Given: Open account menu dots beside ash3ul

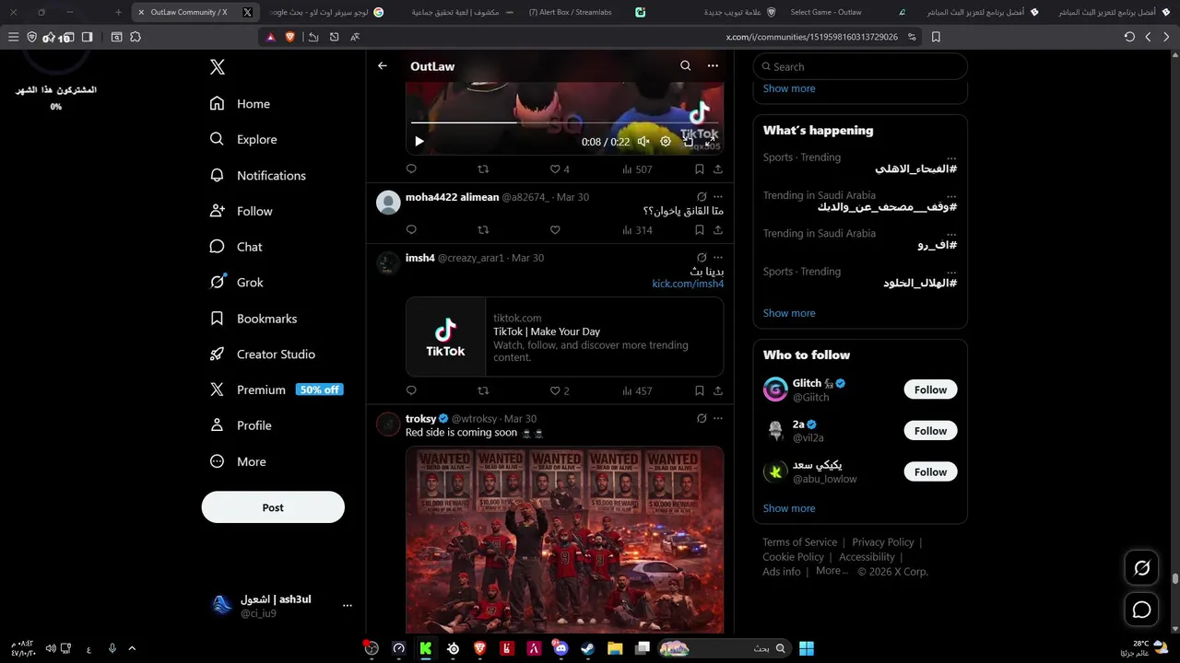Looking at the screenshot, I should 348,605.
